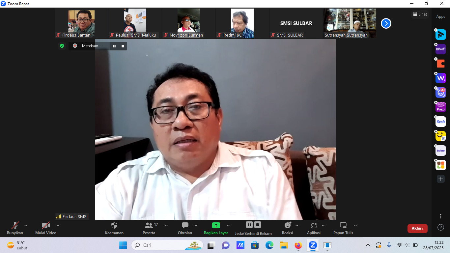Open the Peserta participants list
The height and width of the screenshot is (253, 450).
149,228
